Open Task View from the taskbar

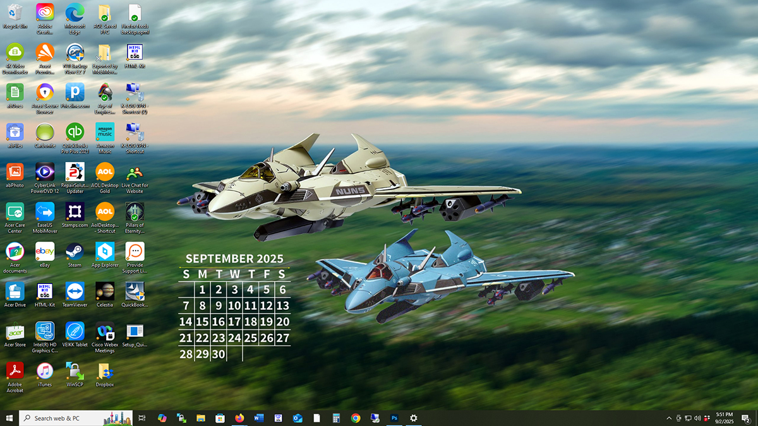point(142,418)
